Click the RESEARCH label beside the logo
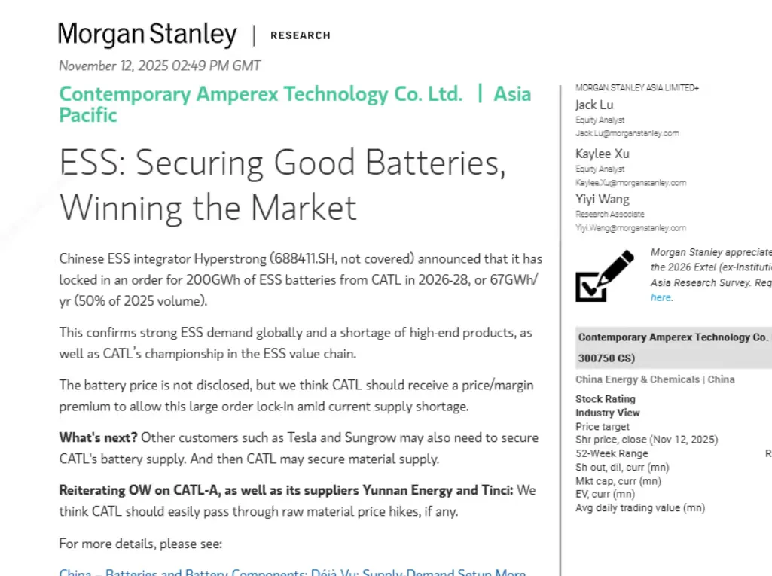The height and width of the screenshot is (576, 772). pos(300,35)
